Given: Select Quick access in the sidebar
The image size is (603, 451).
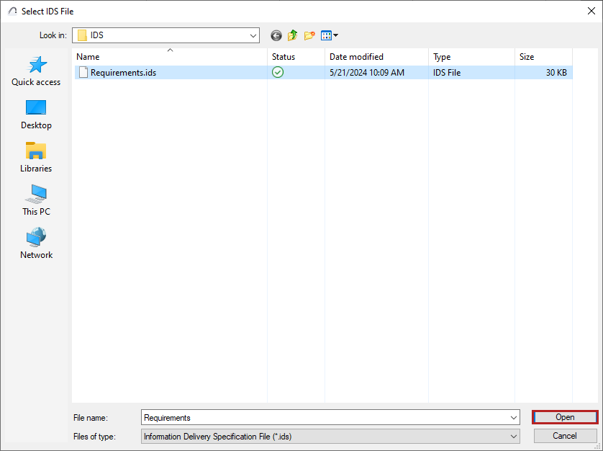Looking at the screenshot, I should coord(35,70).
